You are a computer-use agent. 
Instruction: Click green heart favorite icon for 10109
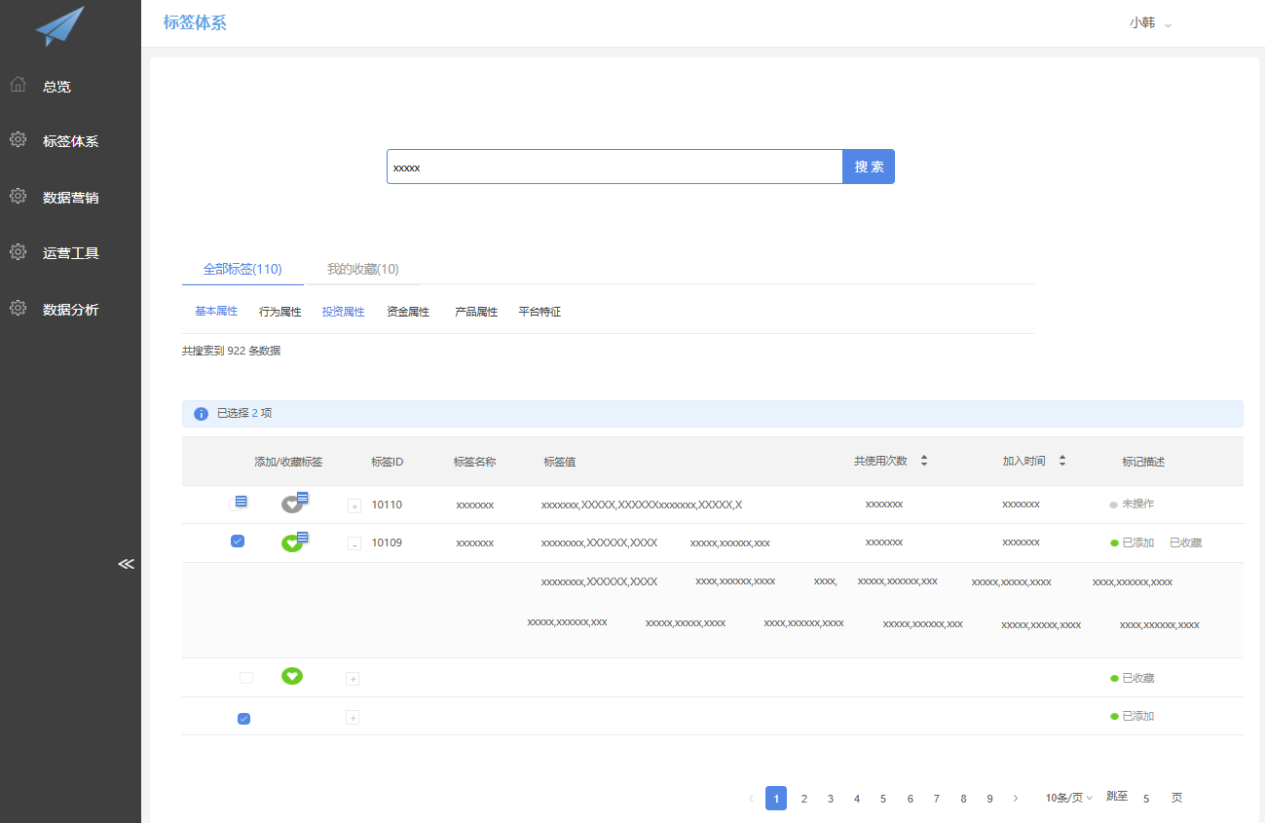pos(292,542)
